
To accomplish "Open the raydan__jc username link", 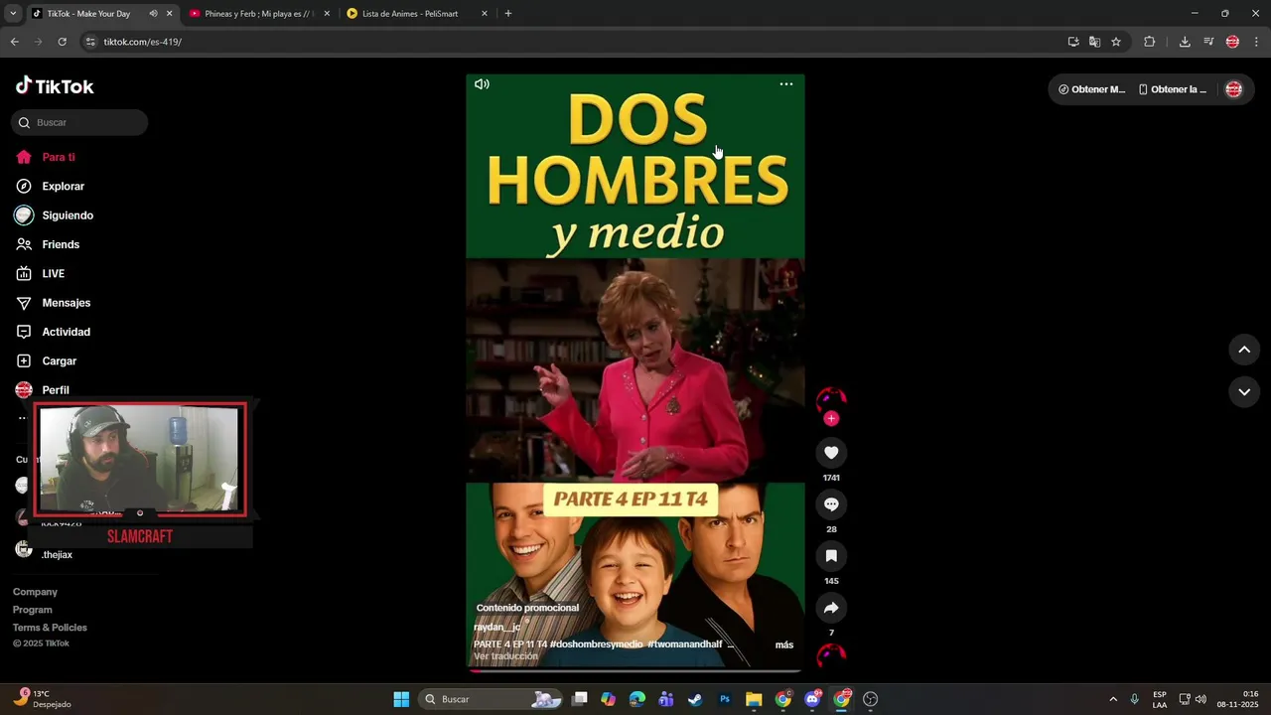I will 496,628.
